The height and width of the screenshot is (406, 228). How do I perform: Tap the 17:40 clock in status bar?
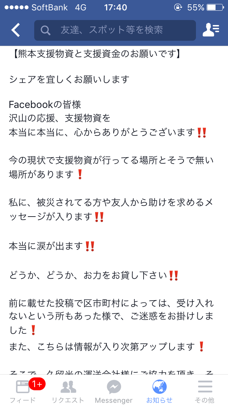116,8
